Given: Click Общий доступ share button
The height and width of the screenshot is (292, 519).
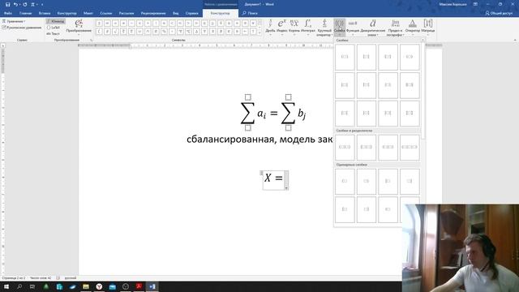Looking at the screenshot, I should click(x=499, y=13).
